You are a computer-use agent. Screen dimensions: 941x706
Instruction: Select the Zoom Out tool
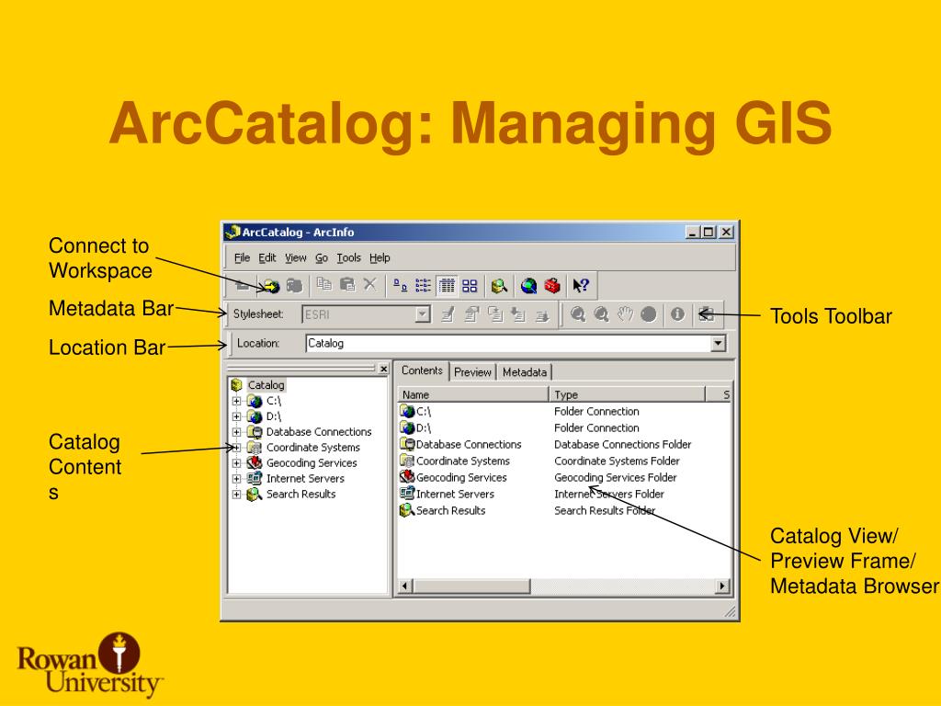[x=601, y=314]
